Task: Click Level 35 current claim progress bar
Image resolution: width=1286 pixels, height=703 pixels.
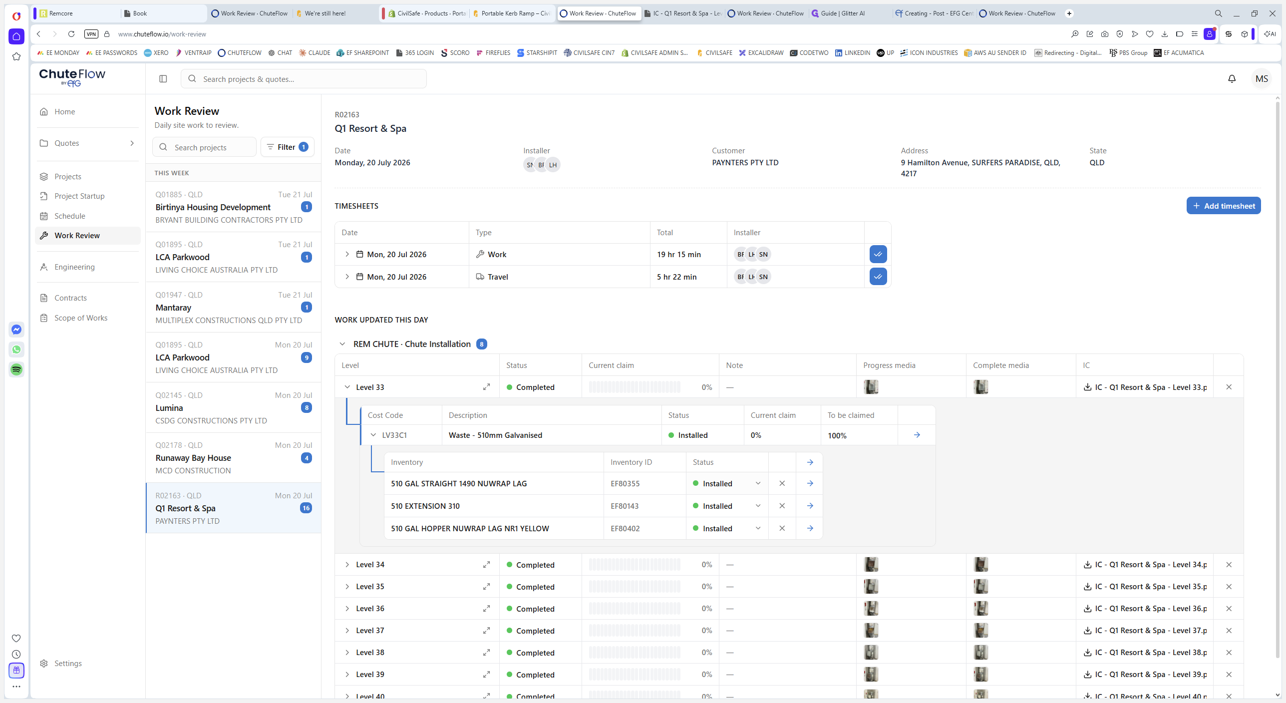Action: coord(634,586)
